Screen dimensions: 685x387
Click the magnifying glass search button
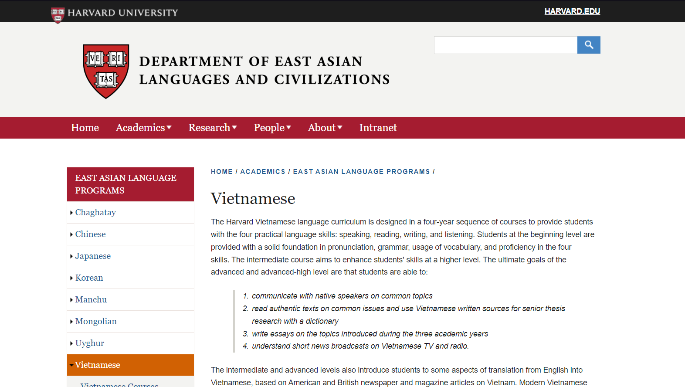(588, 45)
